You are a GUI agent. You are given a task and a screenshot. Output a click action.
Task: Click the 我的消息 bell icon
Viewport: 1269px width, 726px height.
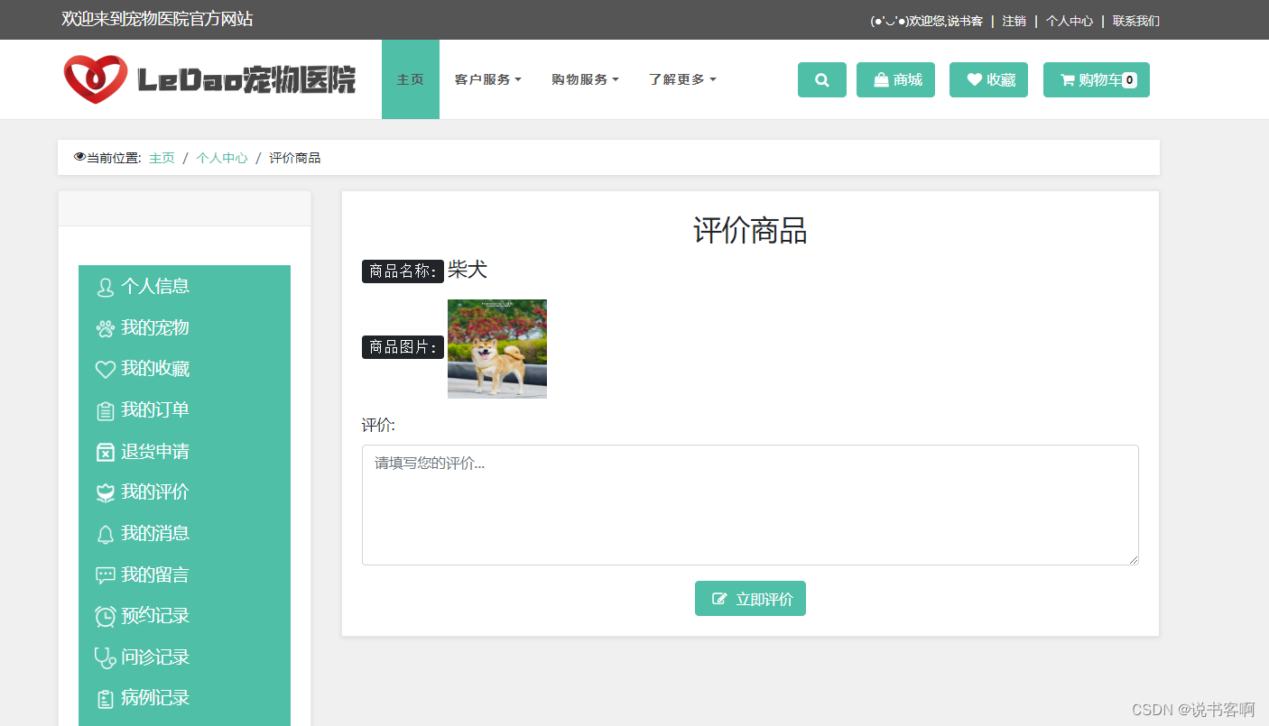click(x=106, y=533)
